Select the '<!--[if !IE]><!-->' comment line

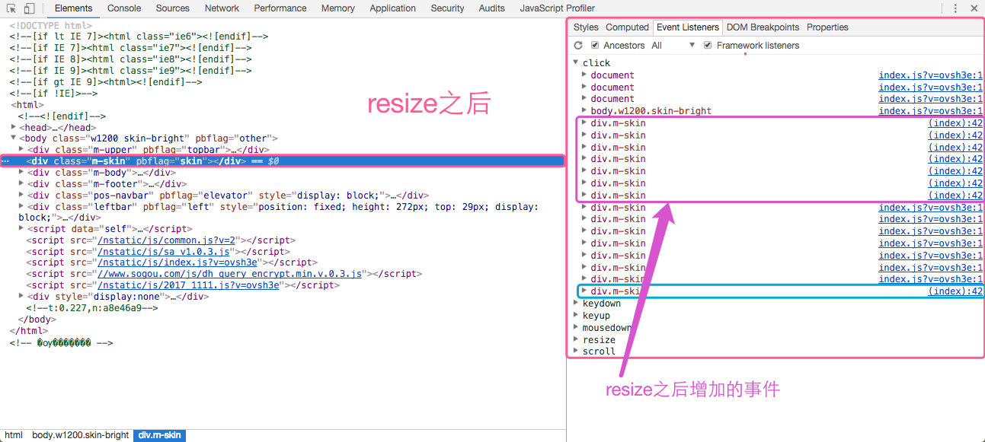click(54, 93)
